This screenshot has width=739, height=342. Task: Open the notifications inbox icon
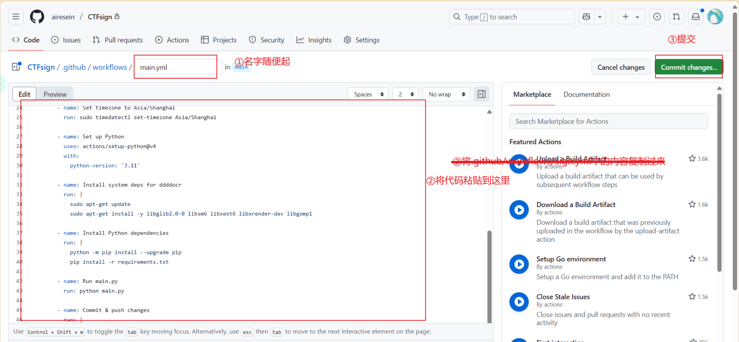[x=696, y=17]
